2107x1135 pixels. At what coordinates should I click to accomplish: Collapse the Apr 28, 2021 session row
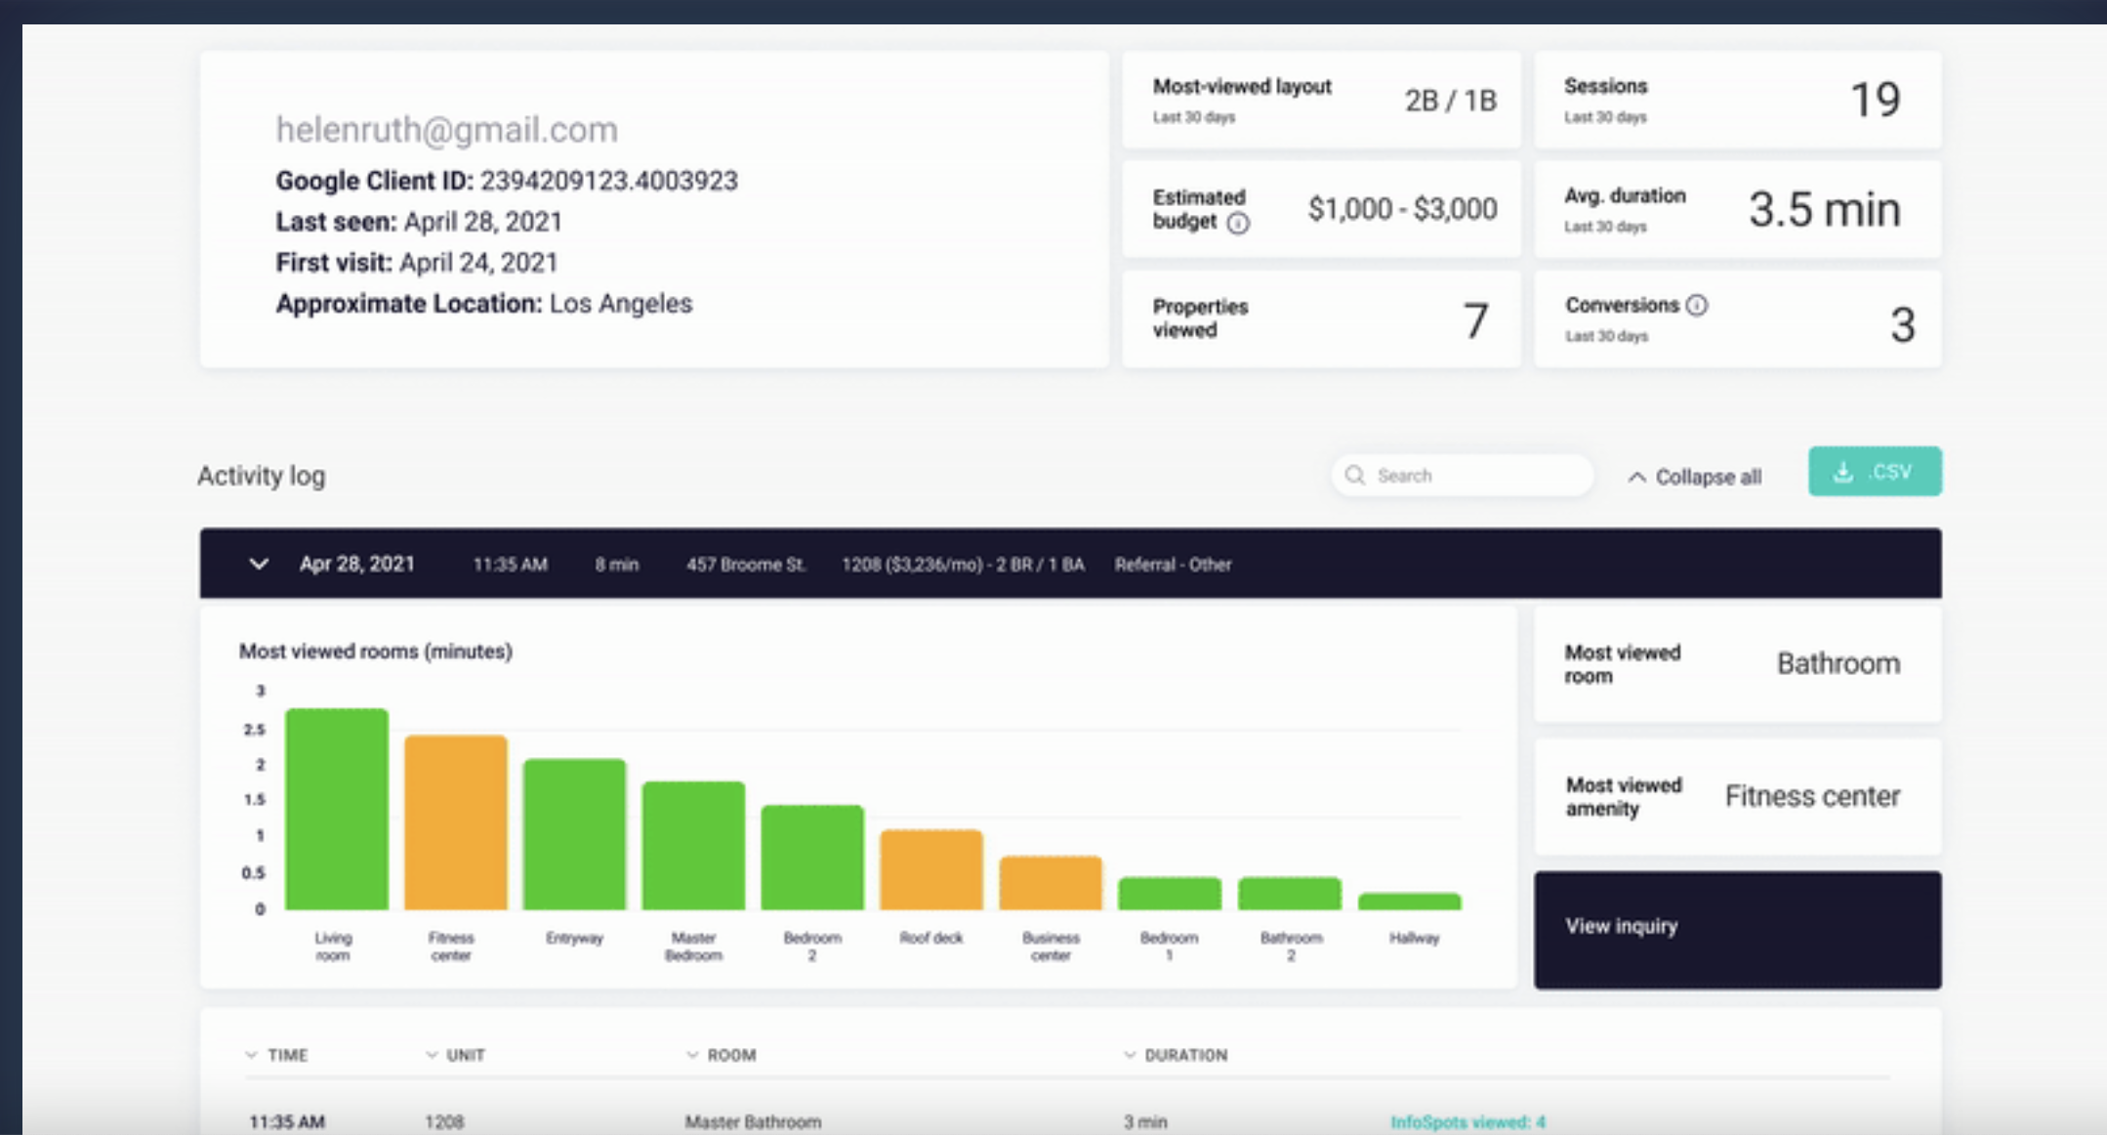pos(259,564)
